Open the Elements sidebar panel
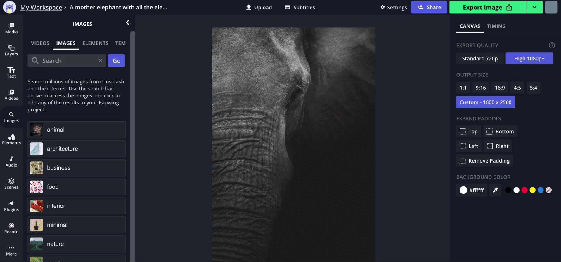The image size is (561, 262). click(11, 139)
